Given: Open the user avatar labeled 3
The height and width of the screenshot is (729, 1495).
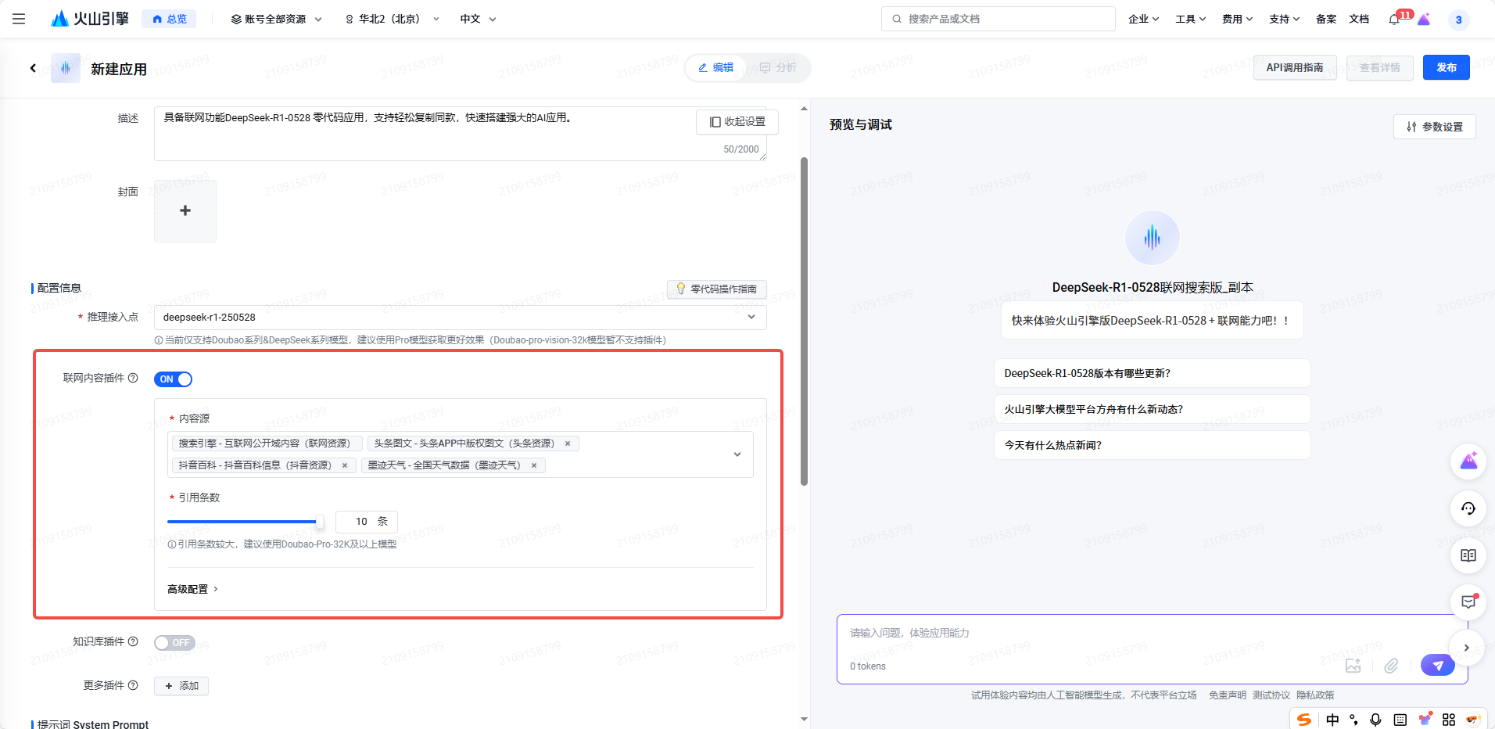Looking at the screenshot, I should coord(1458,20).
